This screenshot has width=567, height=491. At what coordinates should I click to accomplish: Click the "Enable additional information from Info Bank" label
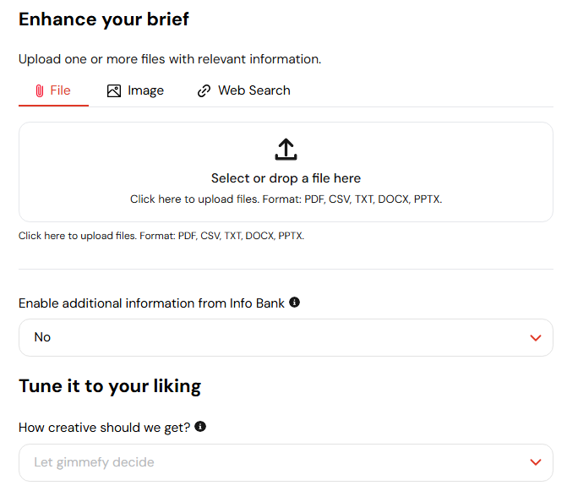click(x=151, y=303)
